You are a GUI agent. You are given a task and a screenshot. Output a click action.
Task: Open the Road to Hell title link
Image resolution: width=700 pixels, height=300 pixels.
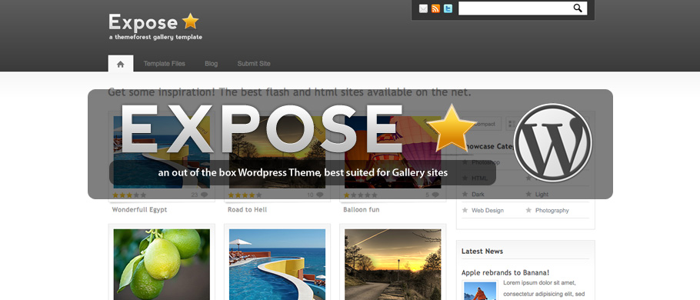coord(248,209)
